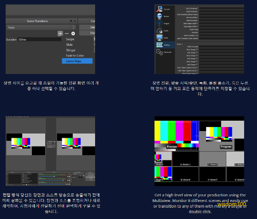Click the Start Recording hotkey field
The height and width of the screenshot is (219, 257).
tap(222, 17)
